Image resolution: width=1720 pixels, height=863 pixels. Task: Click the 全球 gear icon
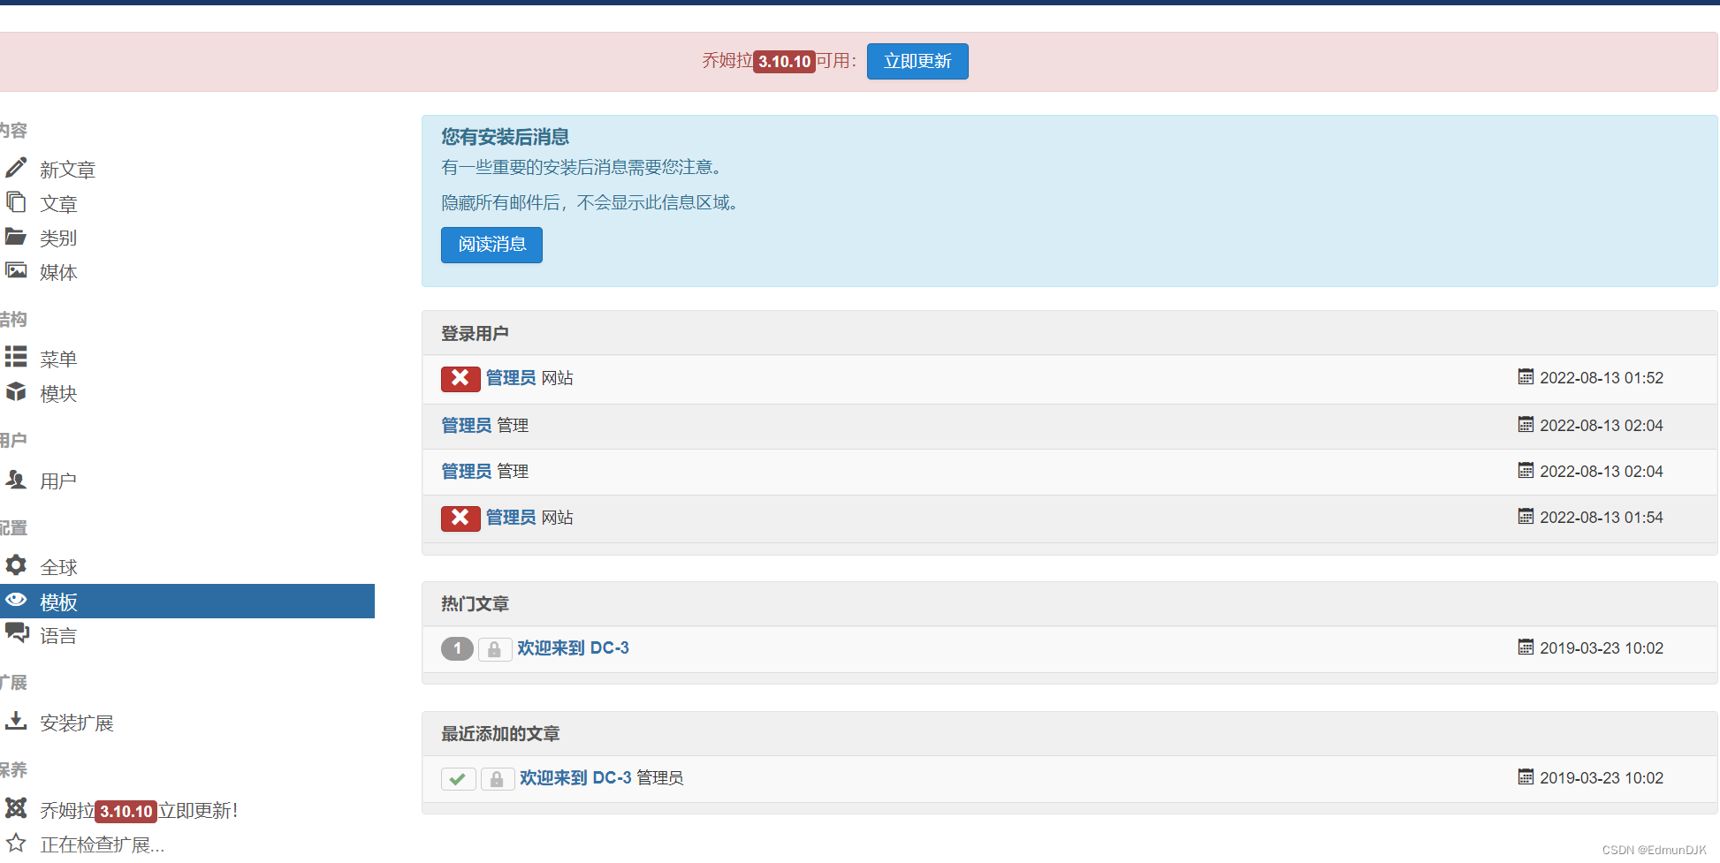tap(16, 565)
